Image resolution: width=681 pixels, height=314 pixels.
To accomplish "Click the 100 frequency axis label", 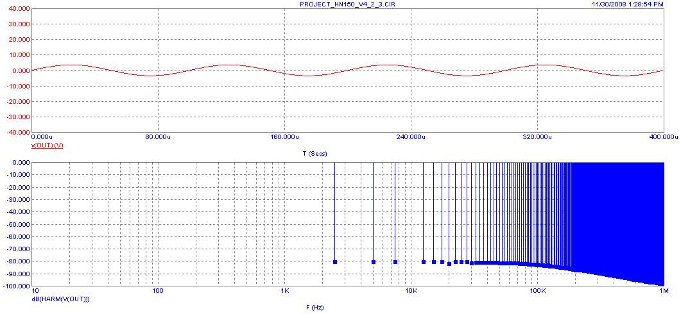I will coord(158,290).
